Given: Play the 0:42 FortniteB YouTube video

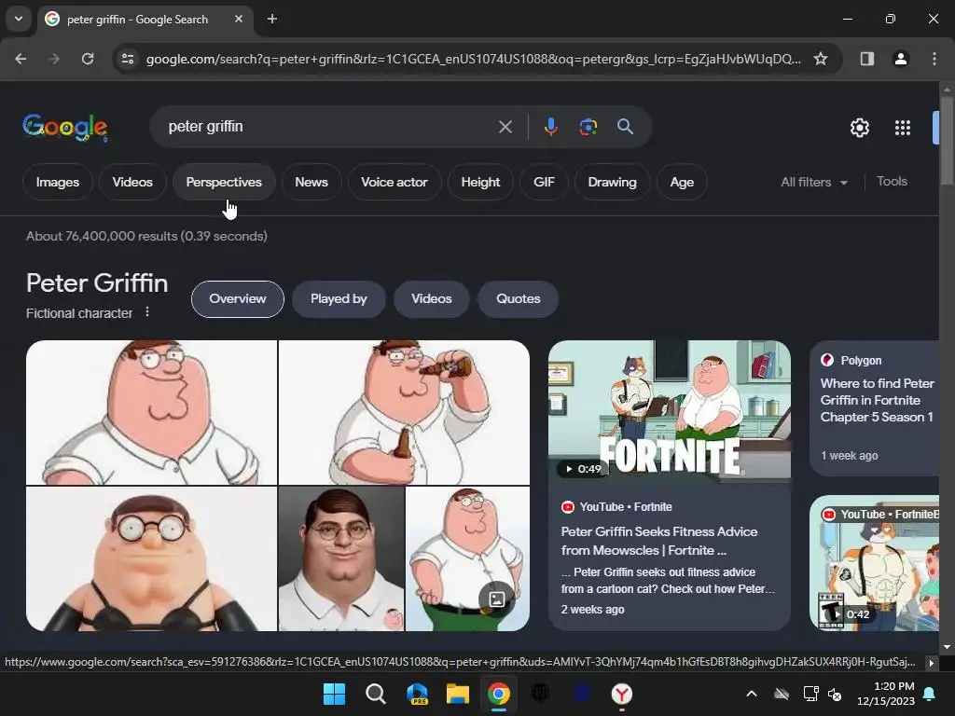Looking at the screenshot, I should (875, 563).
